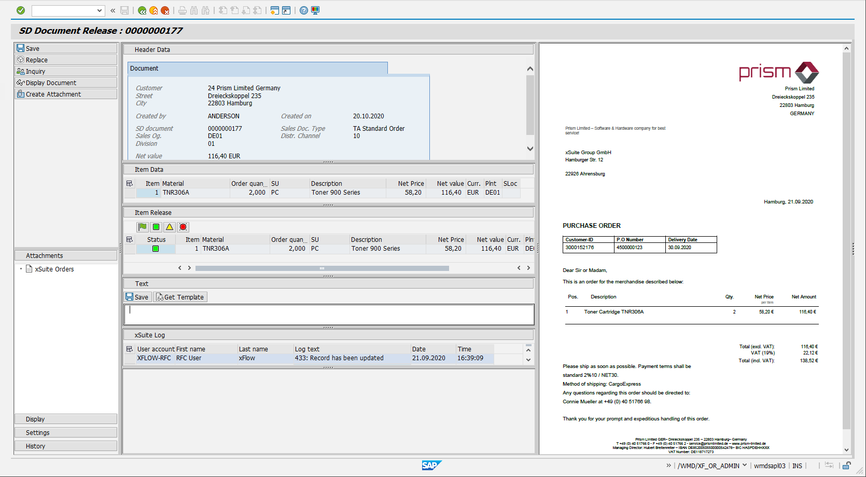Open a new SAP session with the new-session icon
The image size is (866, 477).
point(274,10)
